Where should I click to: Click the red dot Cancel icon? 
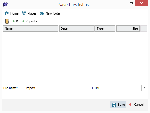[130, 105]
